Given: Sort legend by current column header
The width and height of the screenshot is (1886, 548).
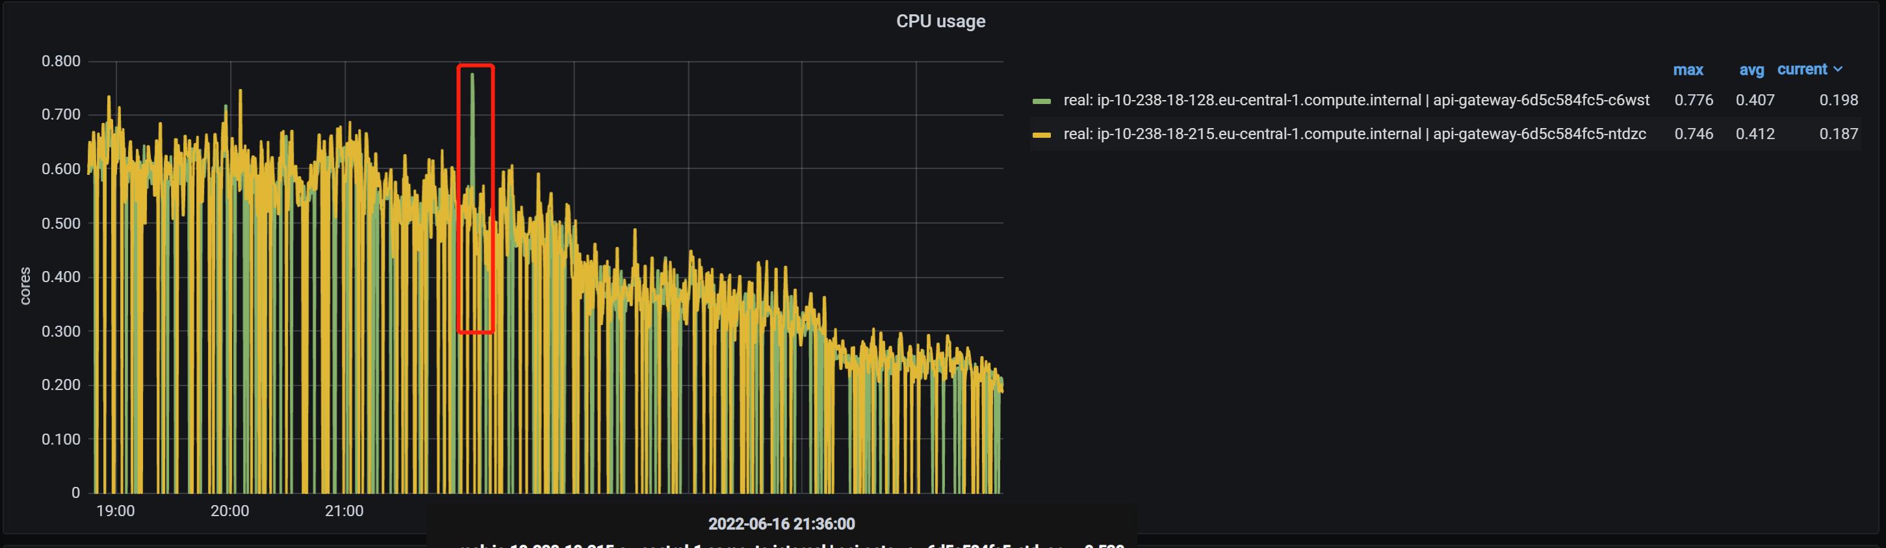Looking at the screenshot, I should coord(1802,69).
